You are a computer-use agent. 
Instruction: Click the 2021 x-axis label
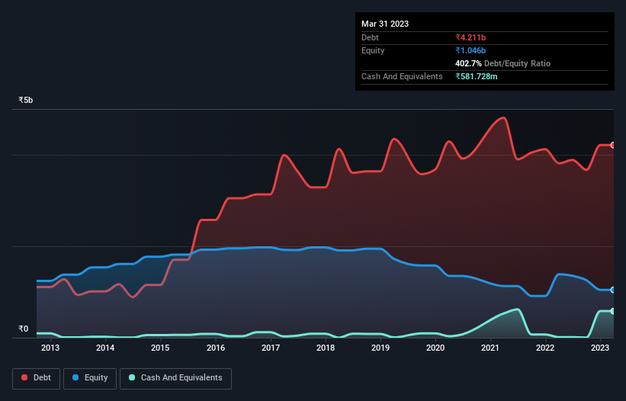point(490,348)
